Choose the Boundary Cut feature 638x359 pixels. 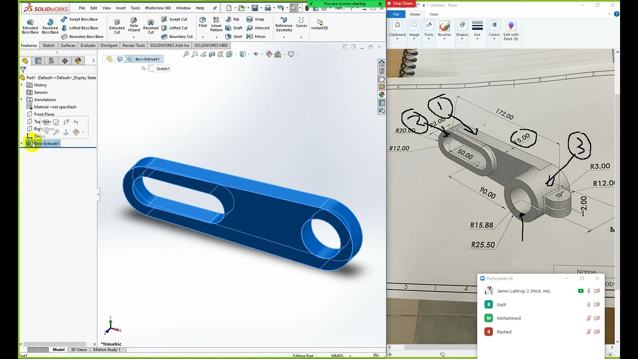click(x=177, y=36)
